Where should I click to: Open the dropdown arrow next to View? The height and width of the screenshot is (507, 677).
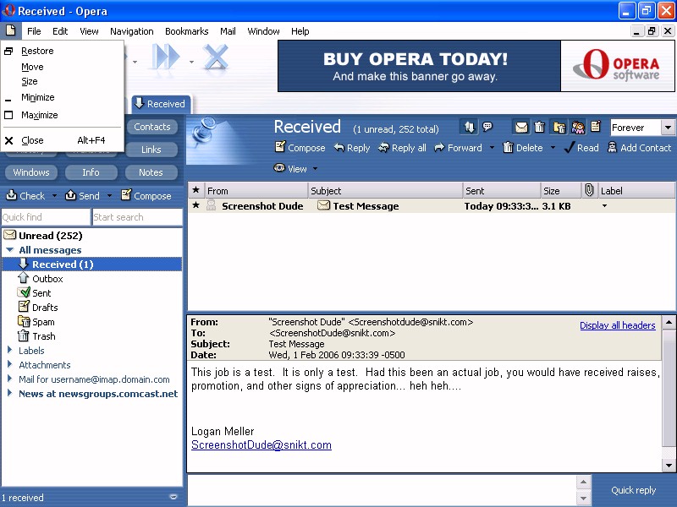315,168
